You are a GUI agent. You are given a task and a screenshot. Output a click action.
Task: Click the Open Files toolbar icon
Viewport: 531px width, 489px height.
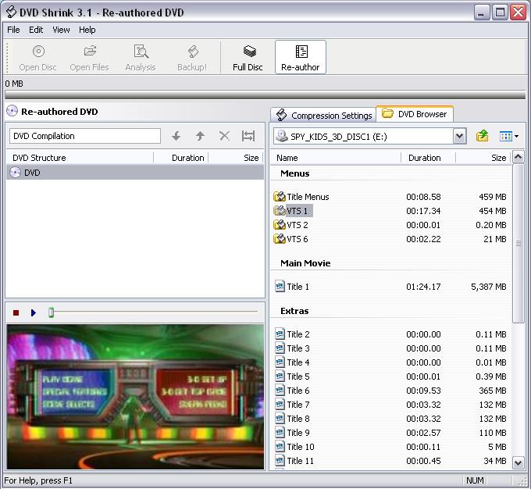89,57
